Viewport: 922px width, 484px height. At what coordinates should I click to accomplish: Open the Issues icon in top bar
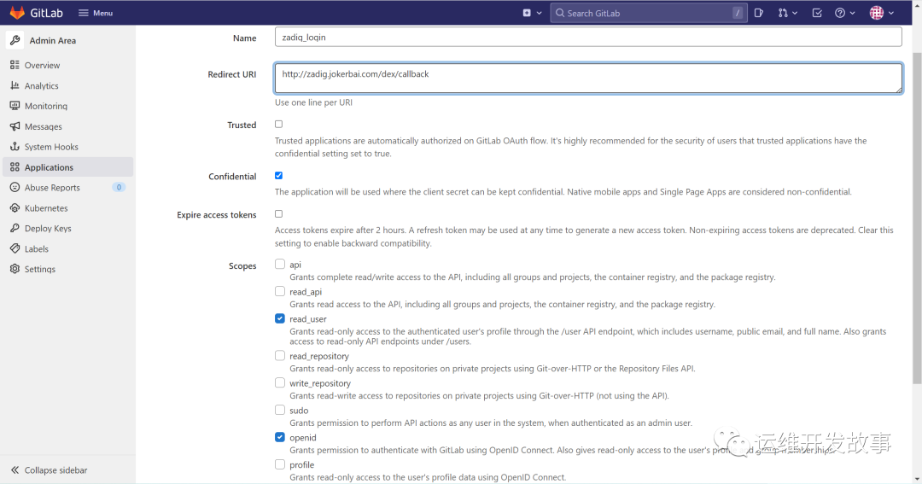[759, 13]
